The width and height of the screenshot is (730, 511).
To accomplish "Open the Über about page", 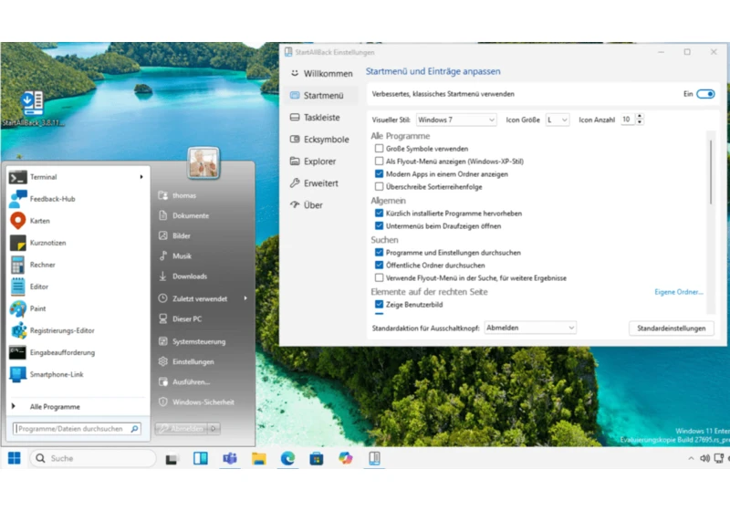I will coord(321,204).
